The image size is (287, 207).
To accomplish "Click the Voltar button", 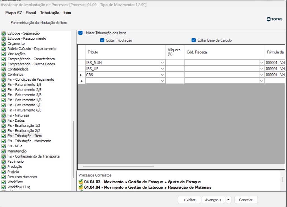I will [x=189, y=200].
